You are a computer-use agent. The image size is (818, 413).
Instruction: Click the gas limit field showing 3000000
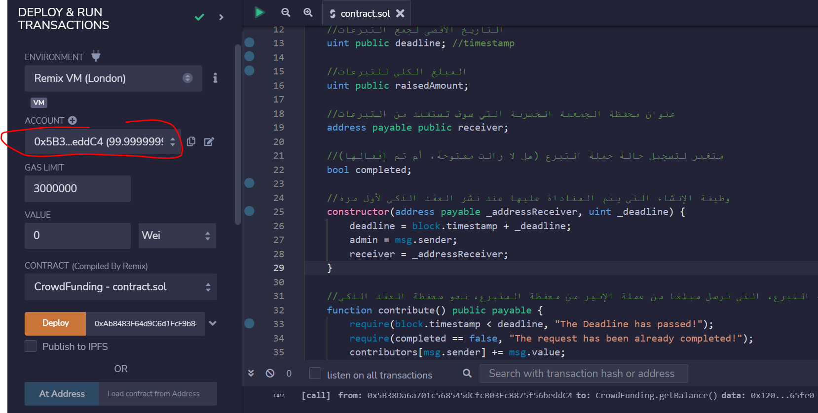[x=77, y=189]
